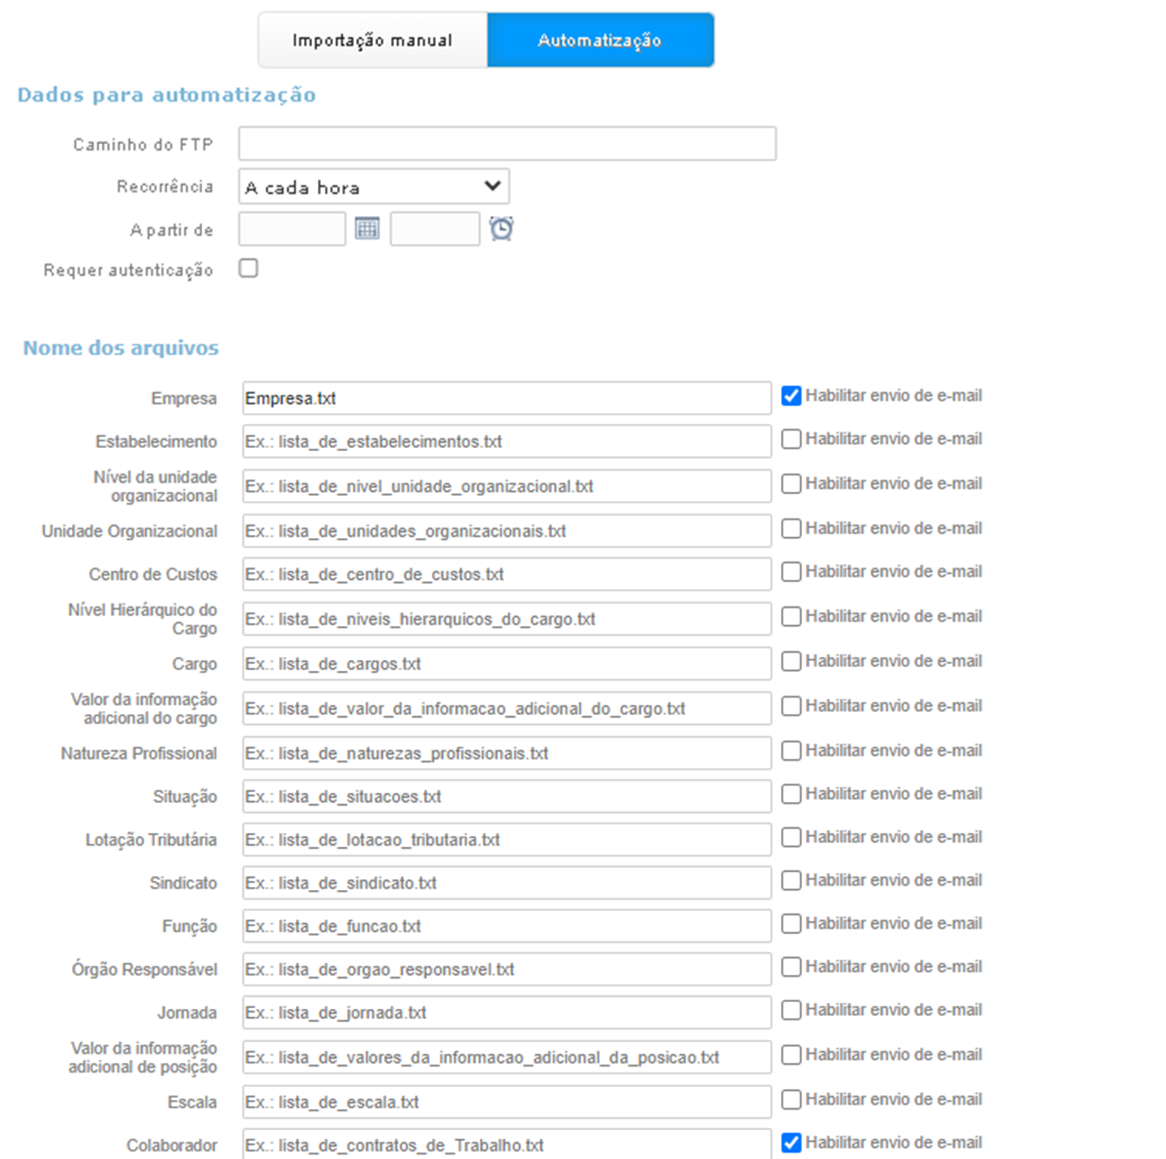The height and width of the screenshot is (1159, 1166).
Task: Enable email sending for Função
Action: tap(791, 924)
